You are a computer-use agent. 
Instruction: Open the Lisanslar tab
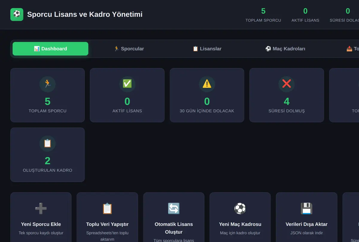(x=207, y=49)
